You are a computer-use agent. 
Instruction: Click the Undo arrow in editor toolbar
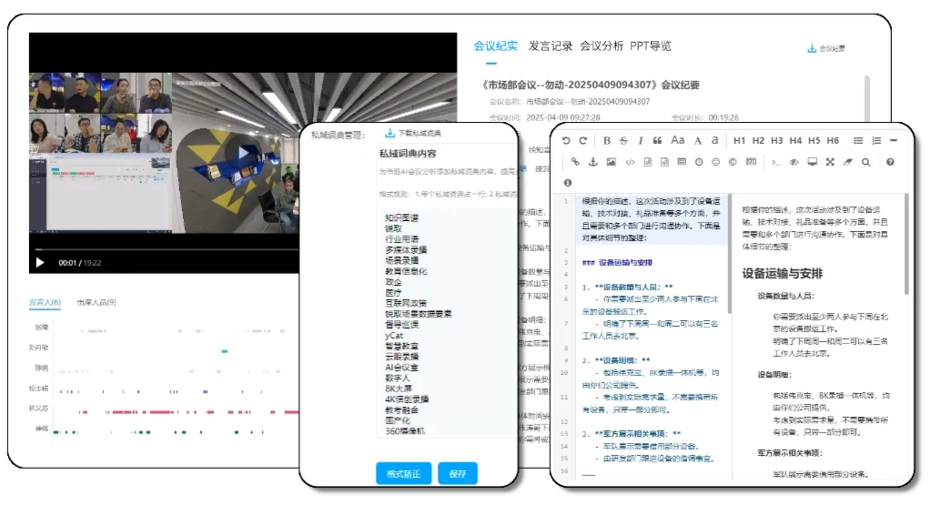pos(567,140)
